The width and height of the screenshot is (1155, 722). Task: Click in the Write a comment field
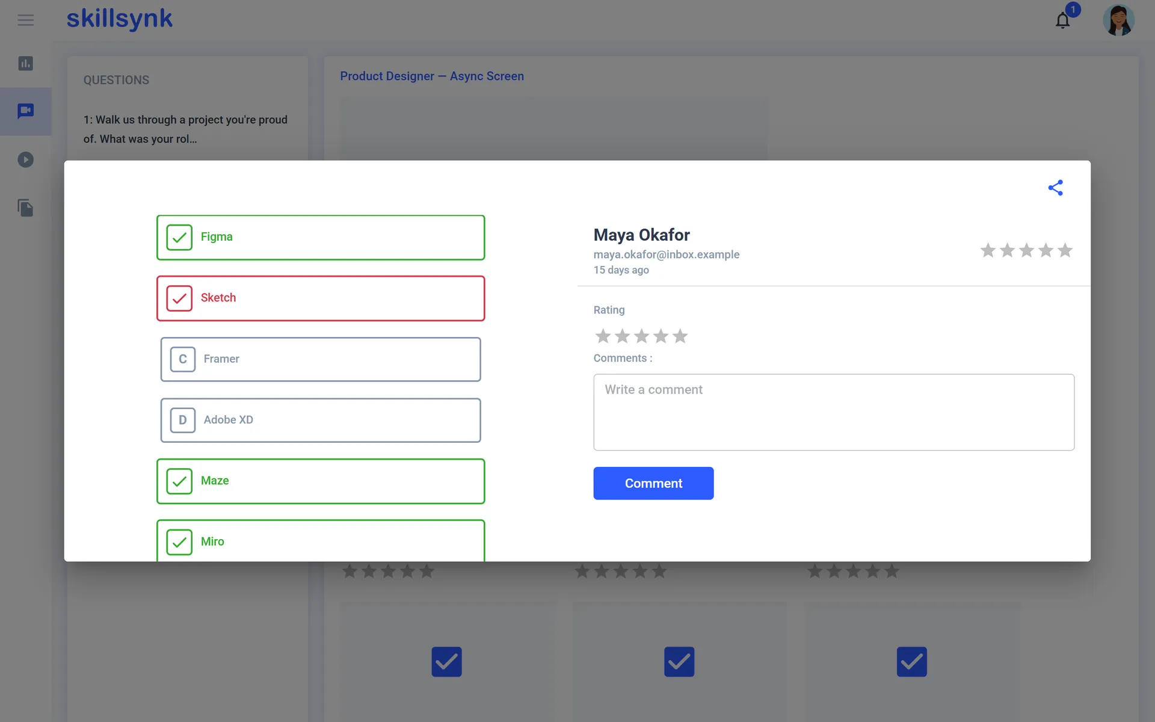(x=834, y=412)
